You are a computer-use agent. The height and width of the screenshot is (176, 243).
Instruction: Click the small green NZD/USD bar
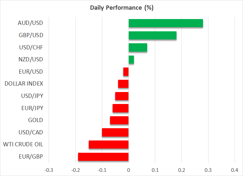coord(131,60)
